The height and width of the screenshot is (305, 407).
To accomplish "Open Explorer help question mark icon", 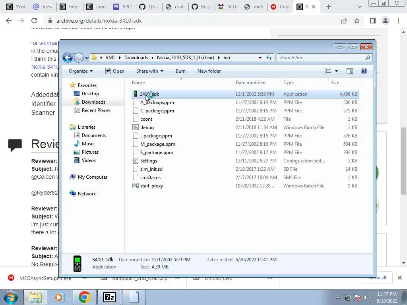I will [364, 71].
